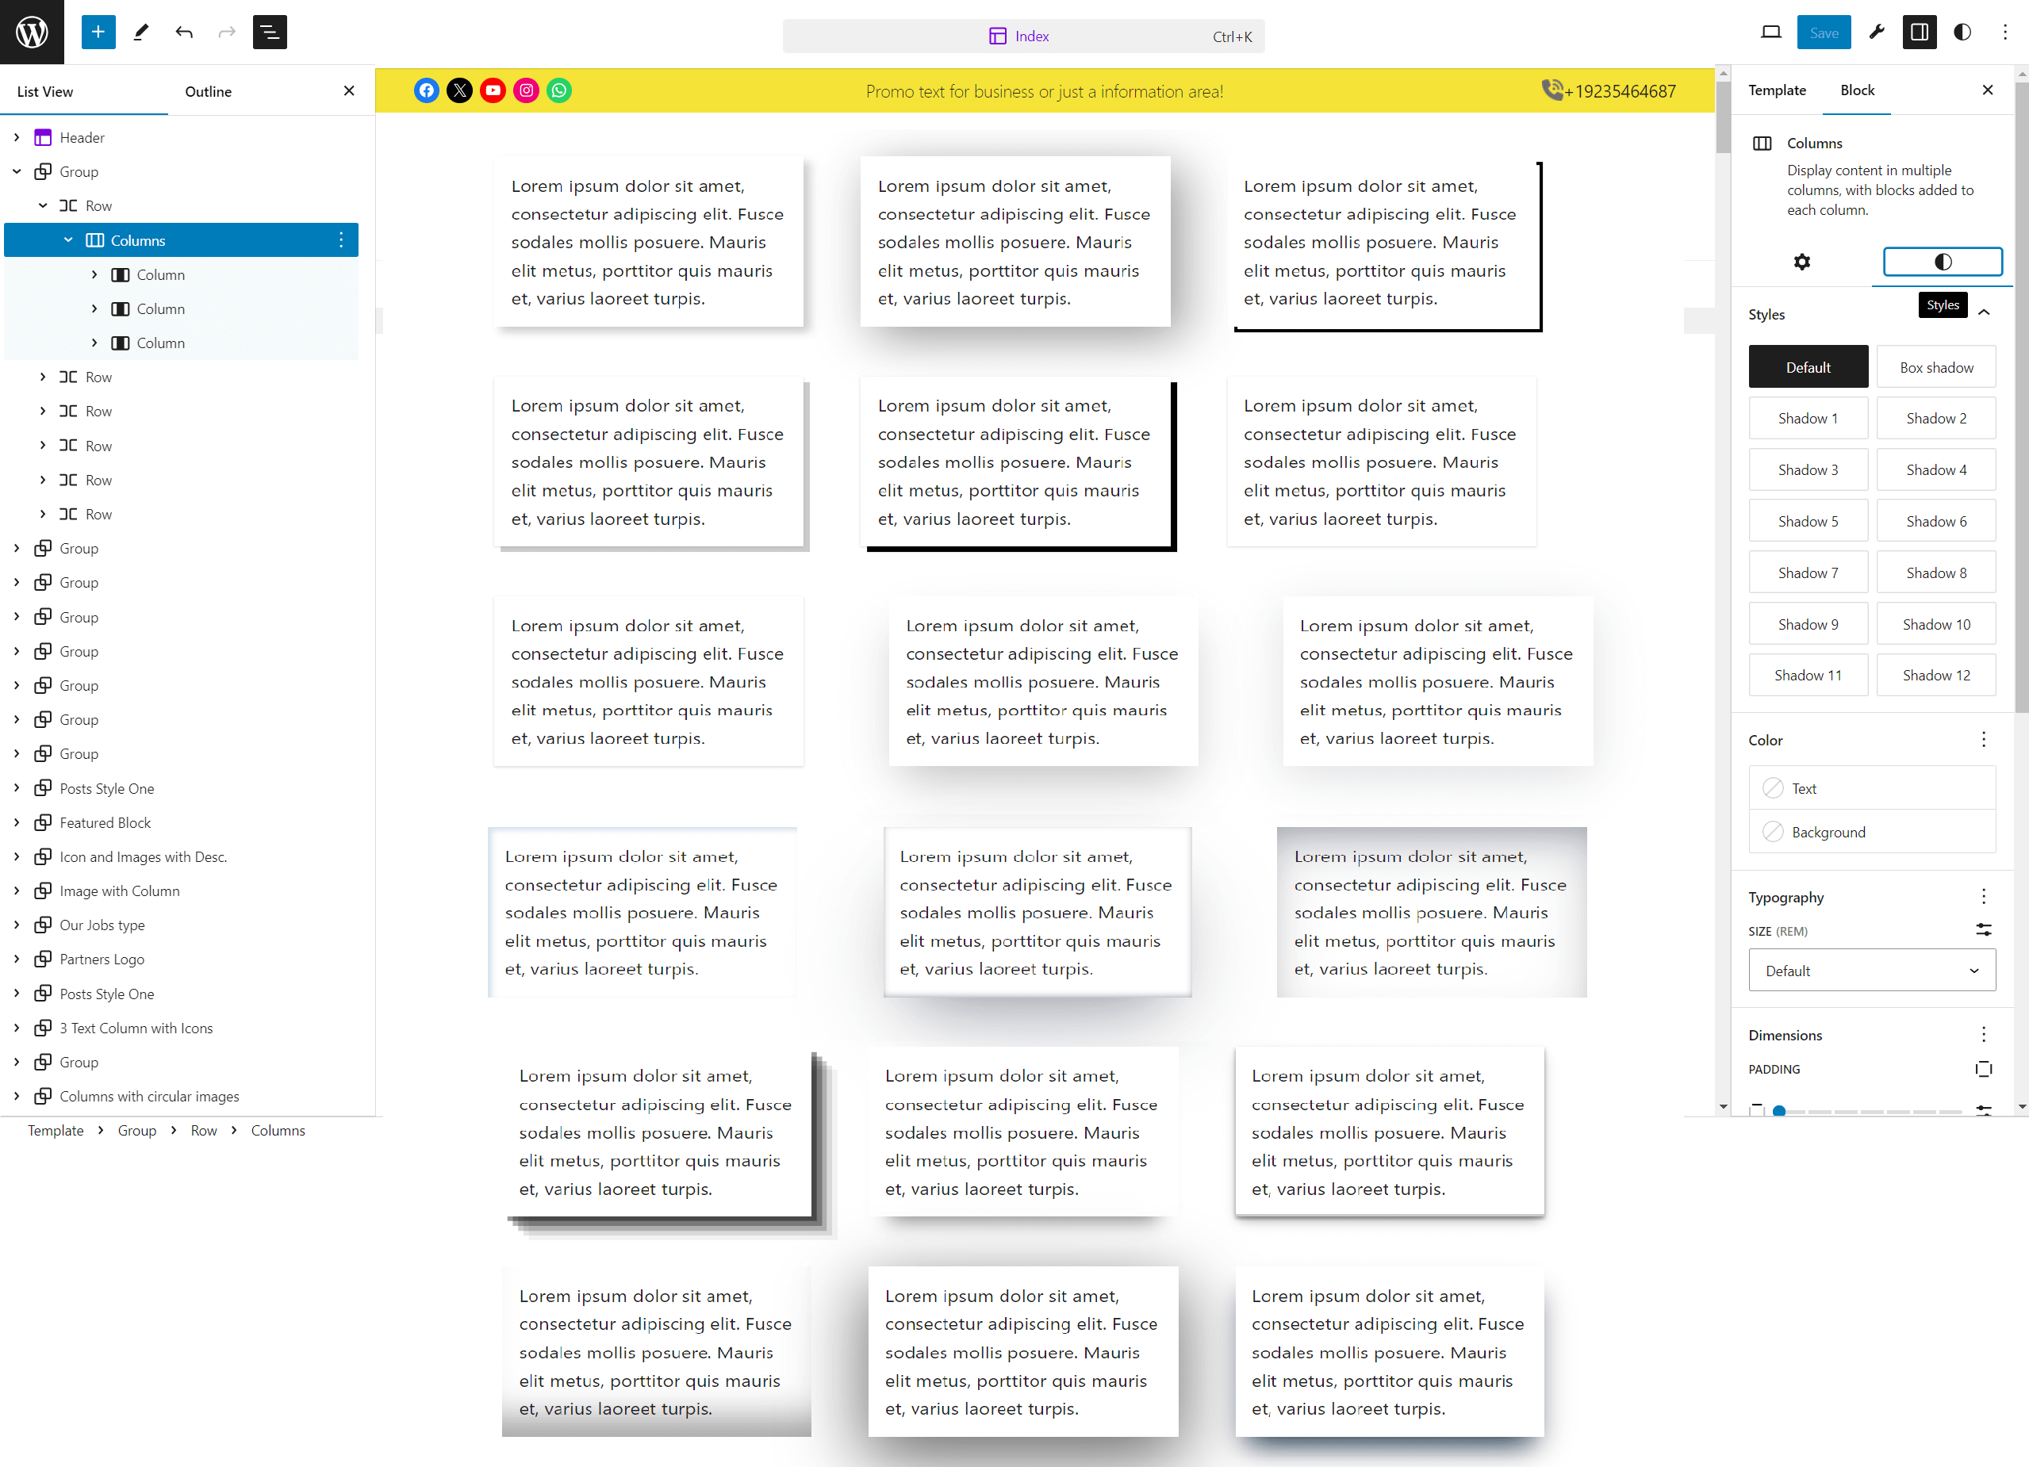This screenshot has width=2029, height=1467.
Task: Open the WordPress logo menu
Action: pyautogui.click(x=33, y=33)
